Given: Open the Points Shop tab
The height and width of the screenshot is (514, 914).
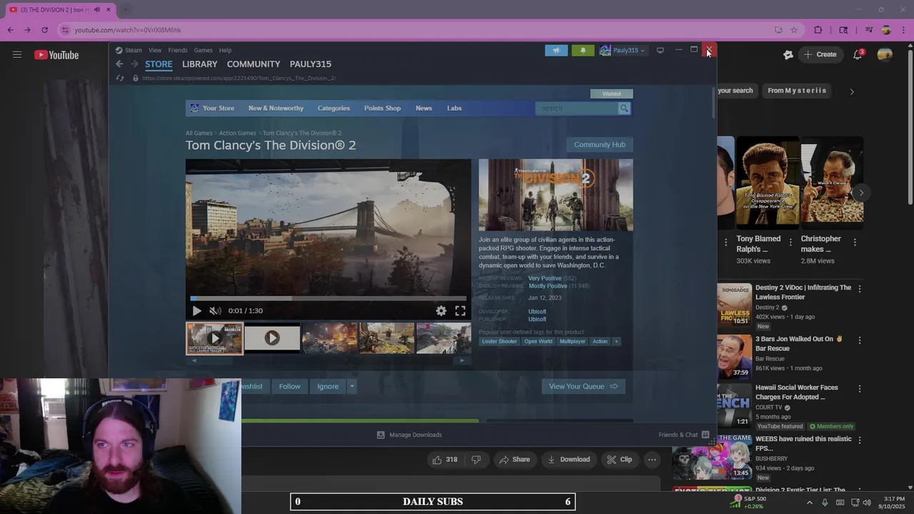Looking at the screenshot, I should [383, 109].
